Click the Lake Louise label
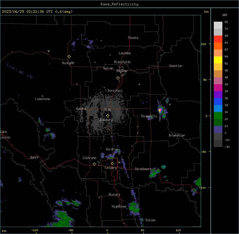Viewport: 239px width, 234px height. pyautogui.click(x=5, y=135)
